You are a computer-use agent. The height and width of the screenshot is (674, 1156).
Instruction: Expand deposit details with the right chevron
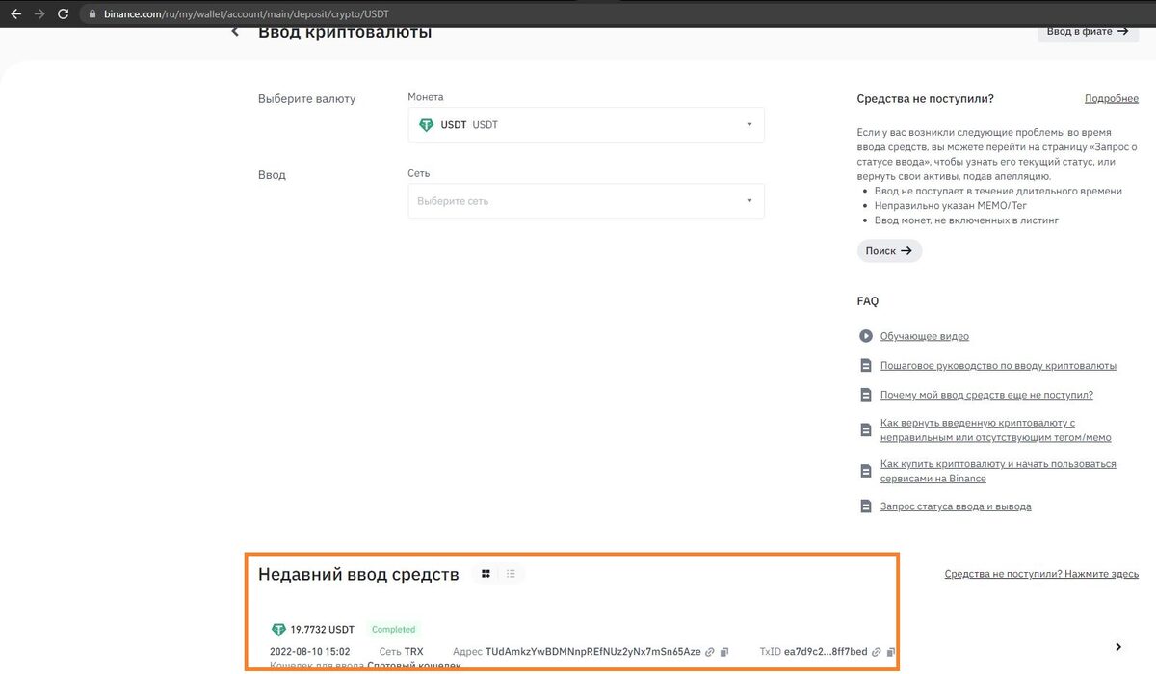click(1118, 647)
